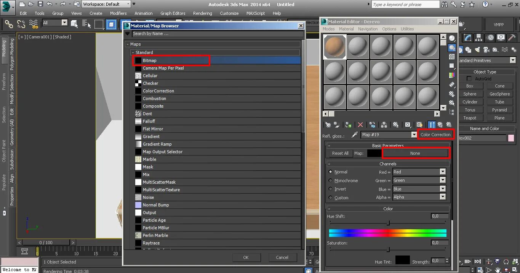This screenshot has height=273, width=520.
Task: Click the Color Correction type button
Action: (435, 135)
